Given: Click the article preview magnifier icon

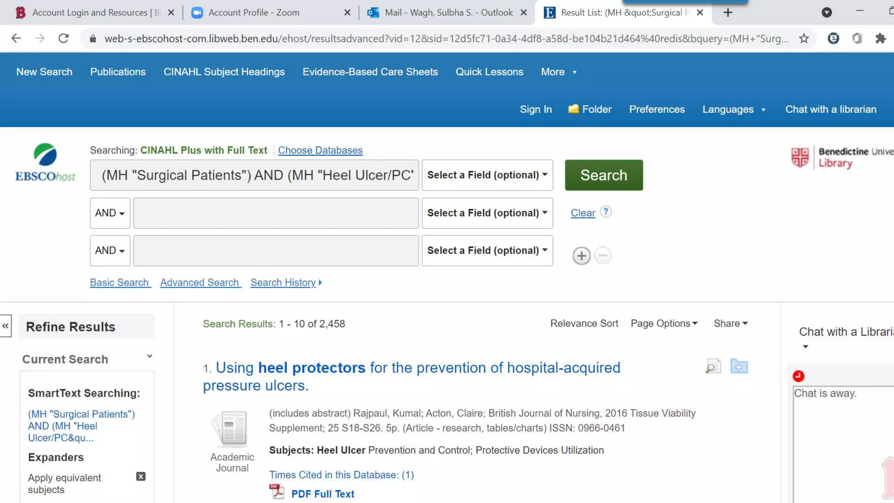Looking at the screenshot, I should tap(712, 366).
